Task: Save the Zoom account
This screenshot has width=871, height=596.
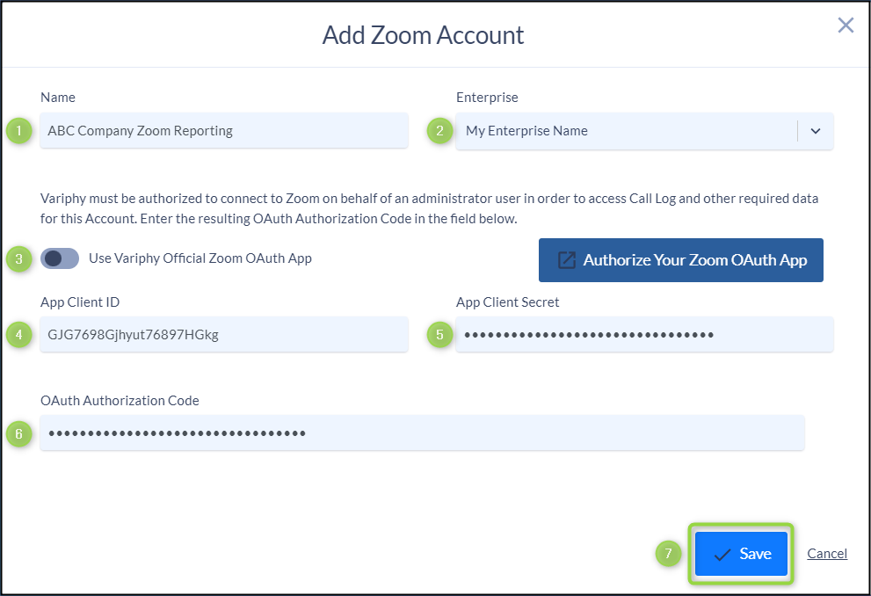Action: [741, 553]
